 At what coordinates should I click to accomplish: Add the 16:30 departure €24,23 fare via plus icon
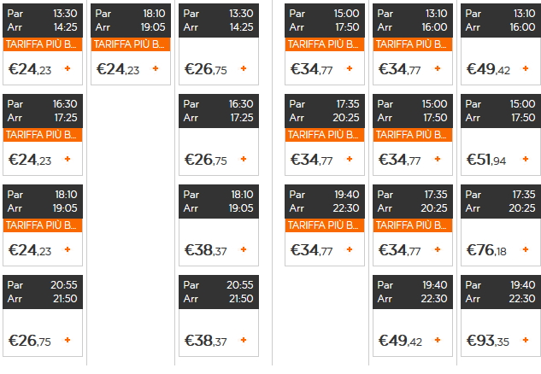[x=68, y=159]
